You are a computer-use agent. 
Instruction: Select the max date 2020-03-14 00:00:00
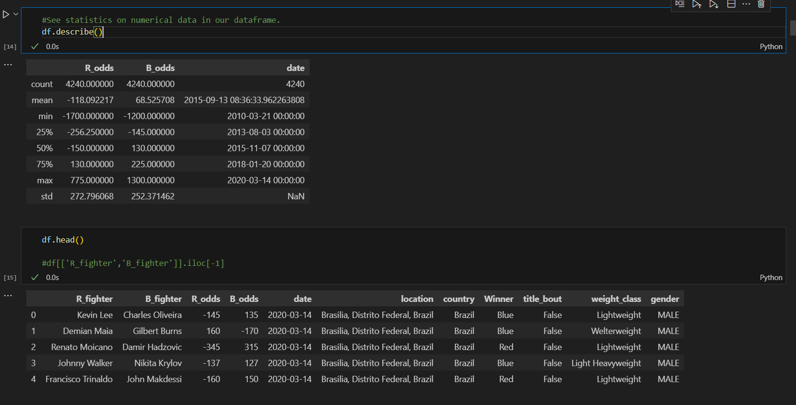(x=266, y=180)
